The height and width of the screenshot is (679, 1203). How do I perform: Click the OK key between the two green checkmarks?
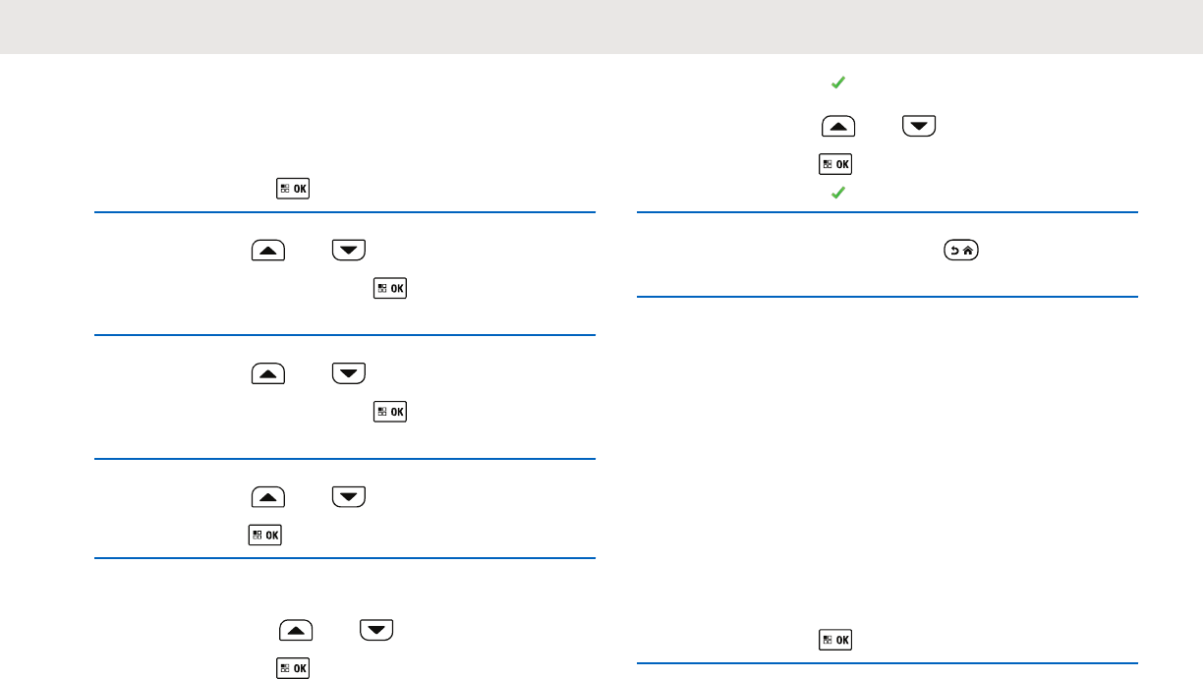[835, 164]
